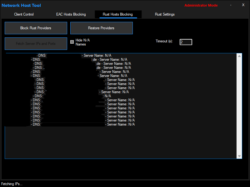Click the Block Rust Providers button
Image resolution: width=250 pixels, height=187 pixels.
point(36,28)
